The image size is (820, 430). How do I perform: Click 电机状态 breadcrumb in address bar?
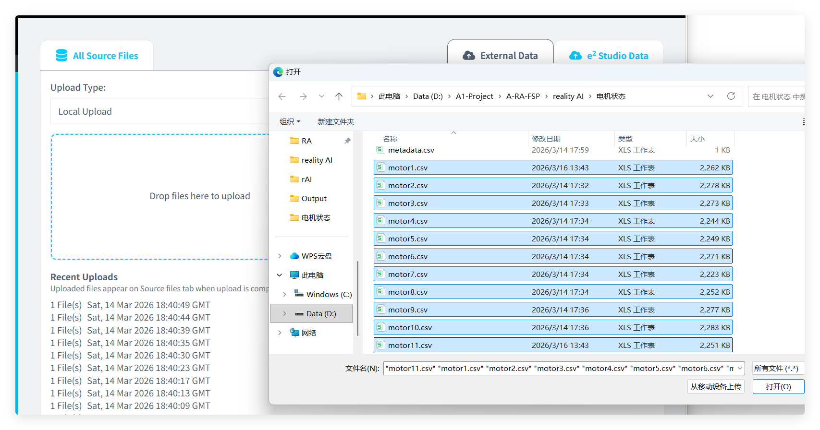pos(611,96)
